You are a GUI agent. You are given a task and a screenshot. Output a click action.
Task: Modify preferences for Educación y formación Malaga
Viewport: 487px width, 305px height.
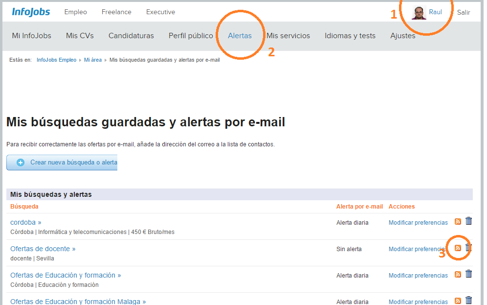coord(418,302)
